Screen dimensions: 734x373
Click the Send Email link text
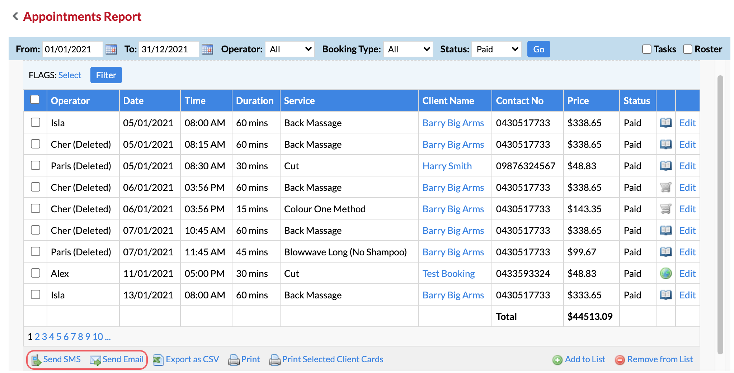[123, 359]
